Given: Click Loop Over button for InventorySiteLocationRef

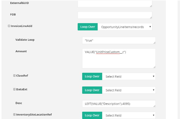Looking at the screenshot, I should (92, 115).
